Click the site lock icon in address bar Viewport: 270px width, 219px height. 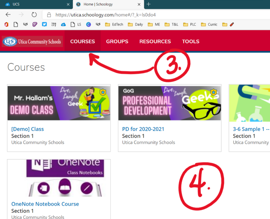49,15
